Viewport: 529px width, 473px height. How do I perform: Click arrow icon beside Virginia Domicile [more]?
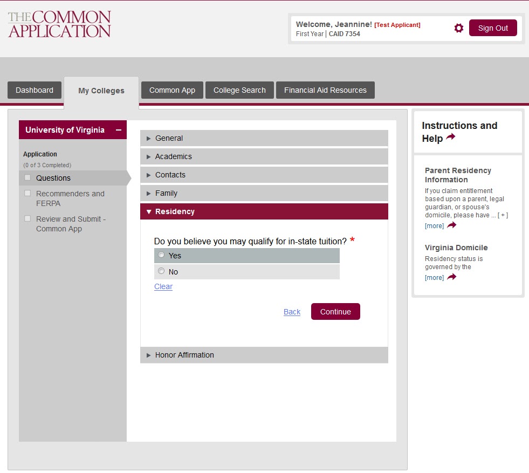click(452, 277)
